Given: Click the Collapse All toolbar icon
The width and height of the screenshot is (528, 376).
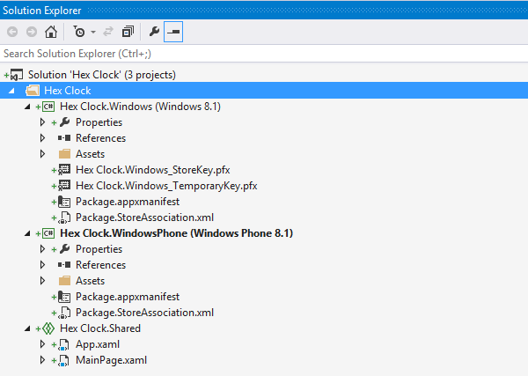Looking at the screenshot, I should pyautogui.click(x=128, y=32).
